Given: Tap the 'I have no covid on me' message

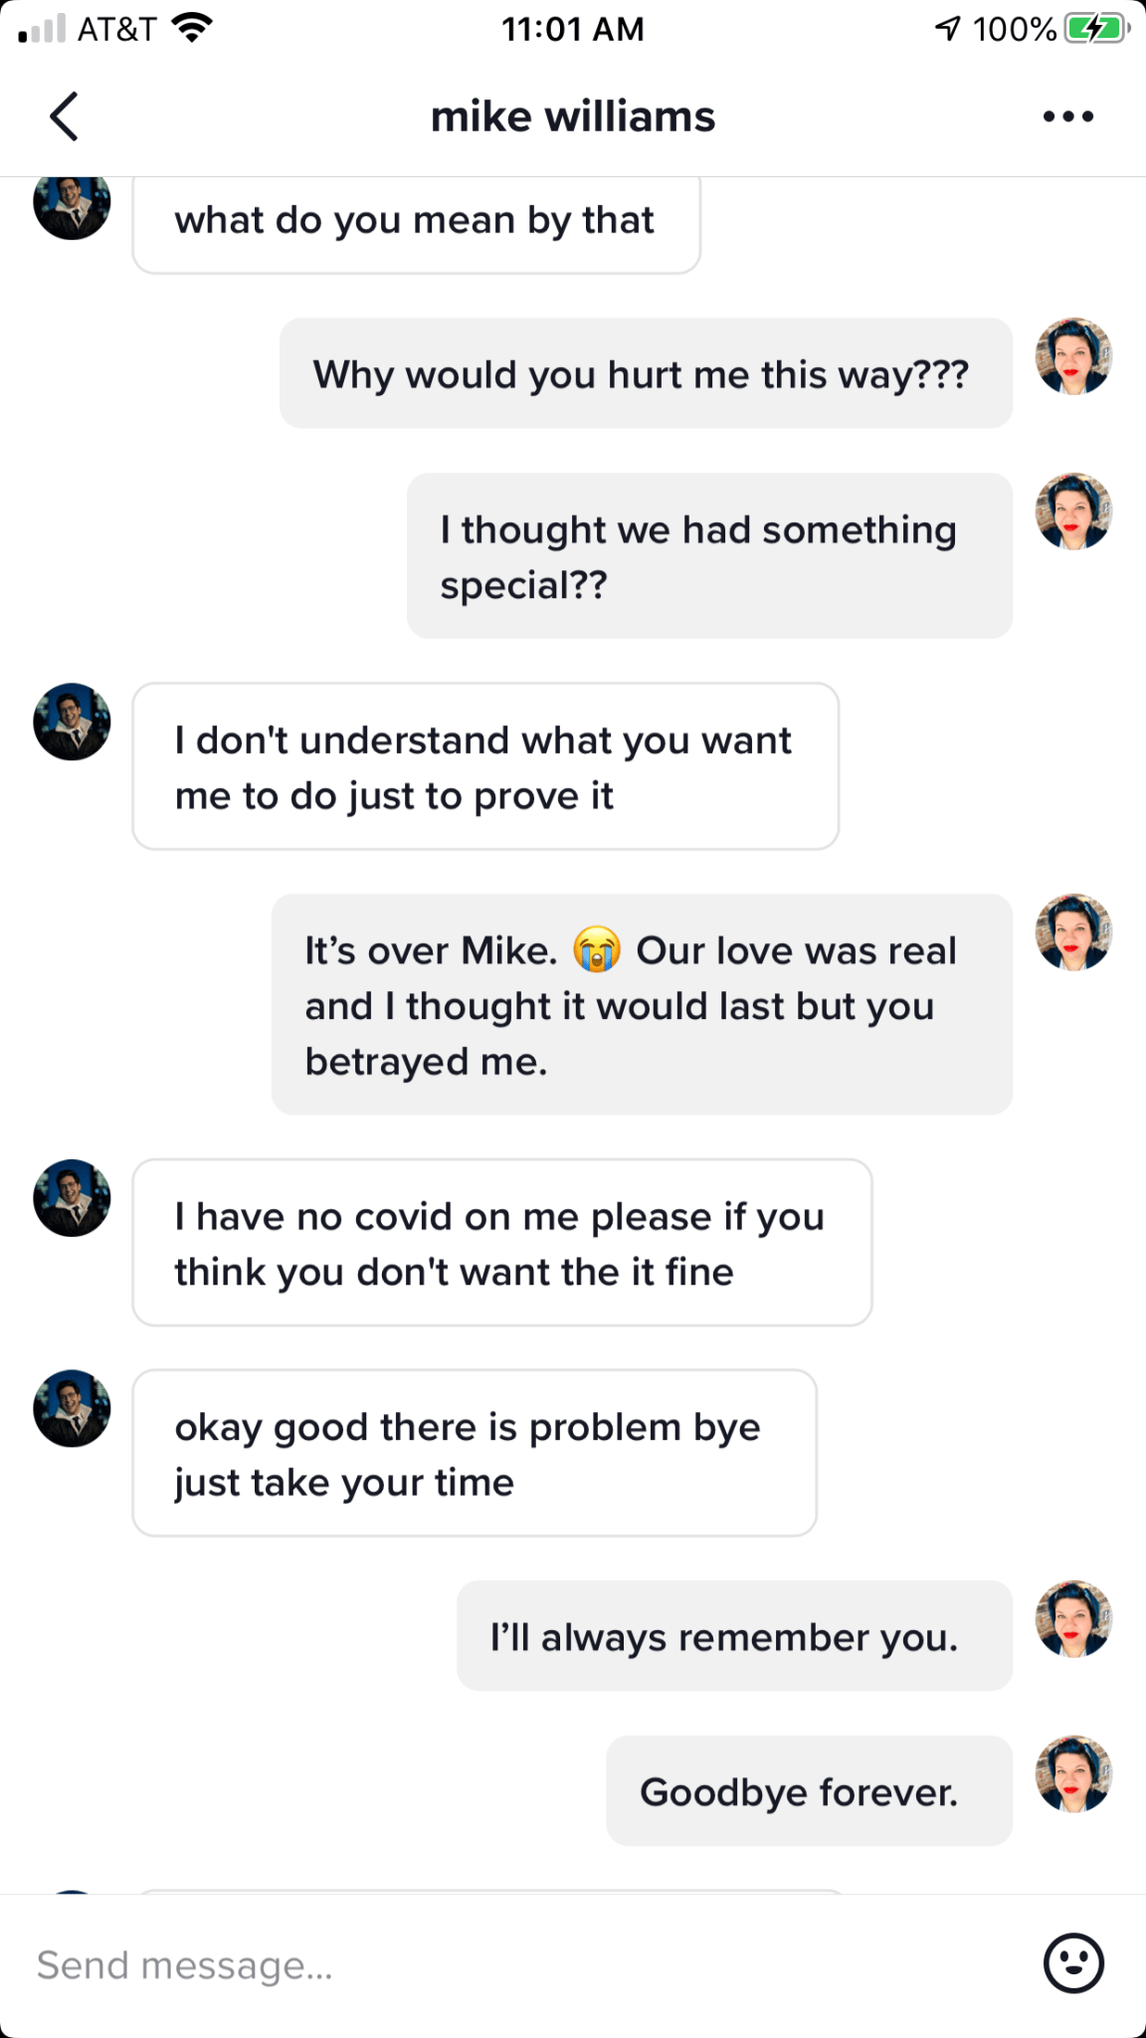Looking at the screenshot, I should [502, 1243].
